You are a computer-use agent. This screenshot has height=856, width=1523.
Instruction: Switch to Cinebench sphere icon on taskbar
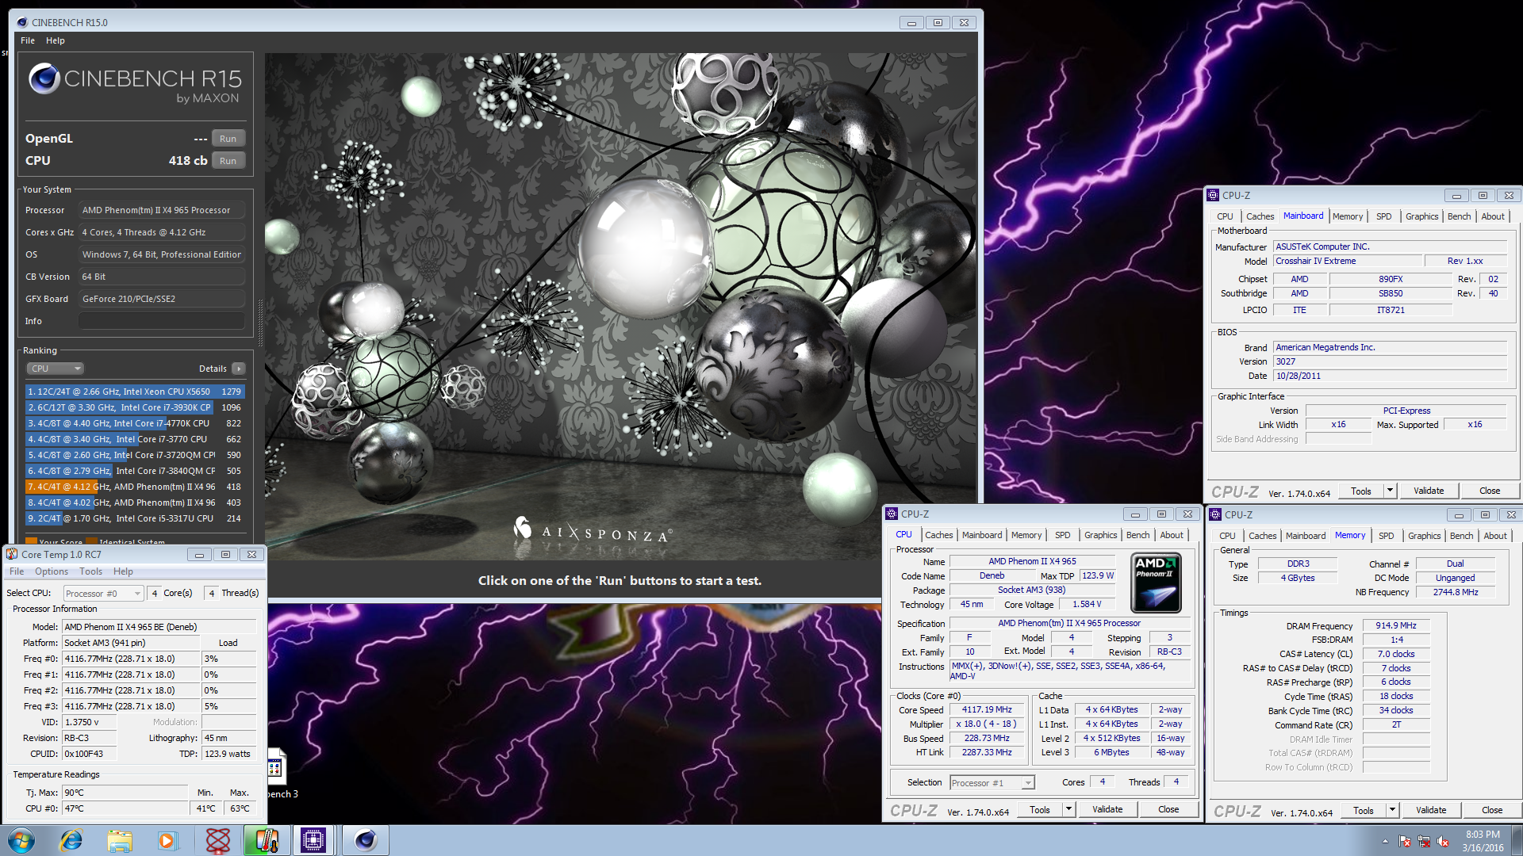[365, 840]
